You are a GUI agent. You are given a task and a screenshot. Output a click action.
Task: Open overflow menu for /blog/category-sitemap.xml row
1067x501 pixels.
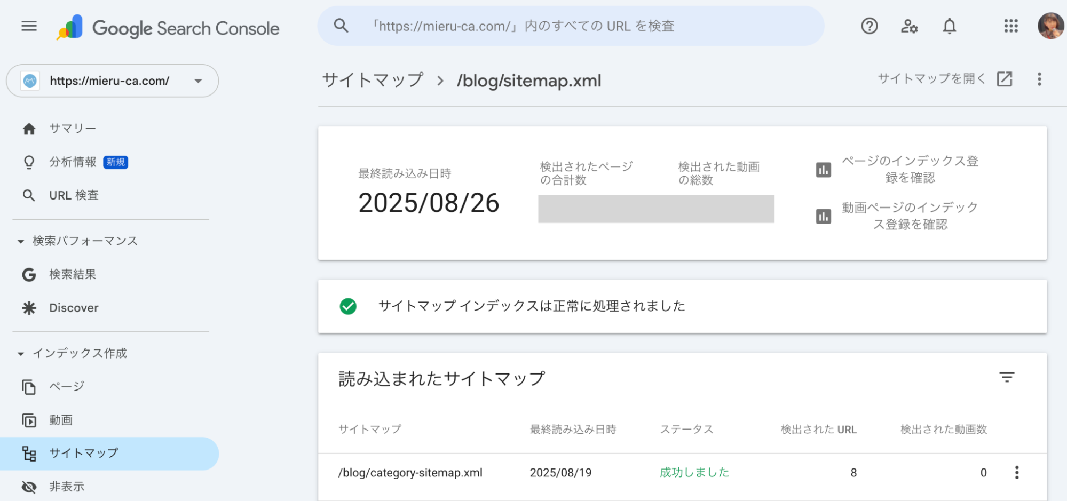pos(1017,472)
